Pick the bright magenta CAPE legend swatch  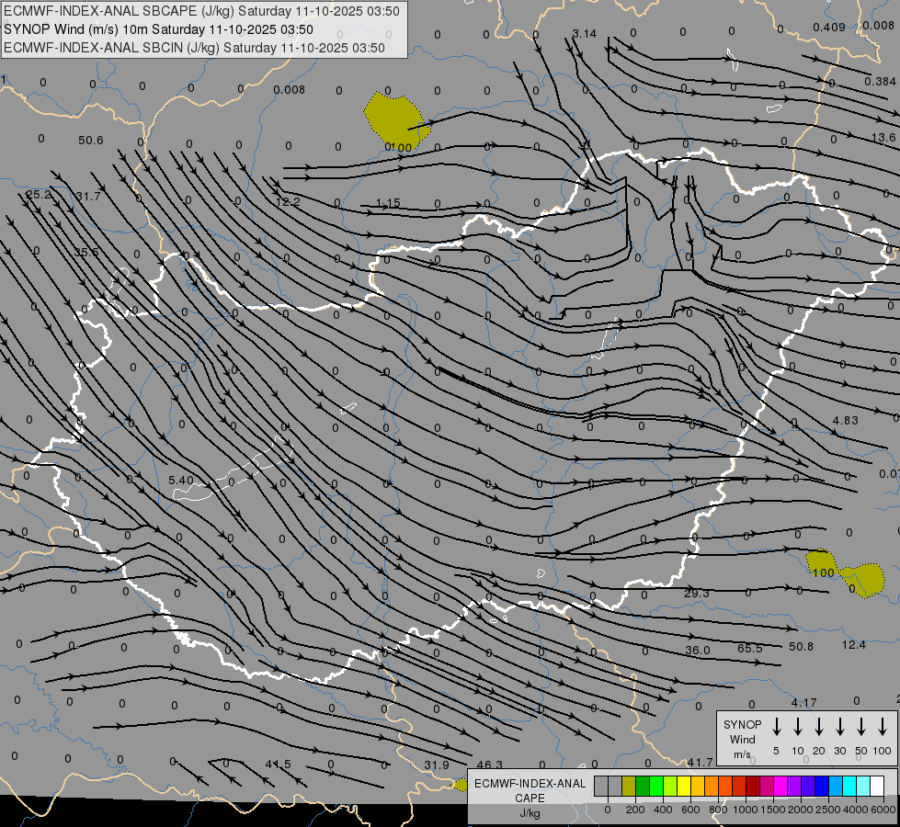(x=780, y=786)
